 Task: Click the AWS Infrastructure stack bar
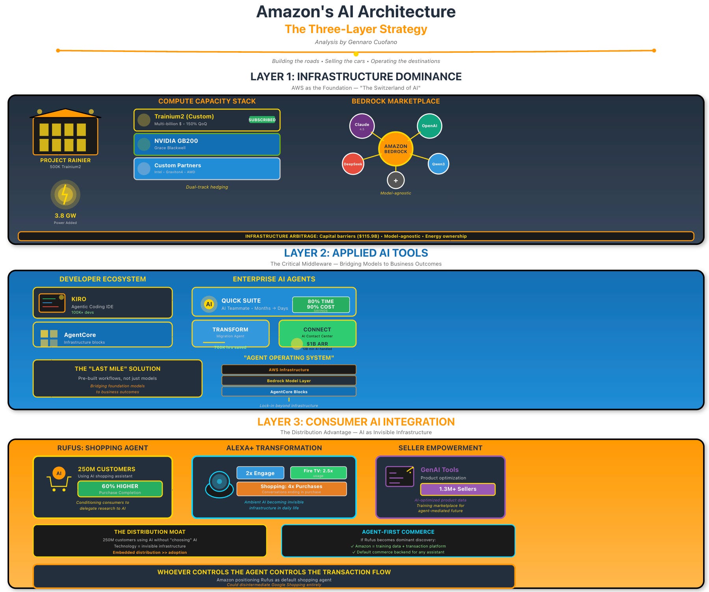pyautogui.click(x=289, y=370)
